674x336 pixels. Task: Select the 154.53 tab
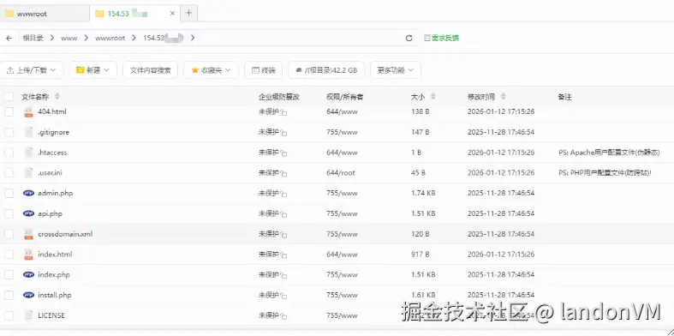coord(135,14)
